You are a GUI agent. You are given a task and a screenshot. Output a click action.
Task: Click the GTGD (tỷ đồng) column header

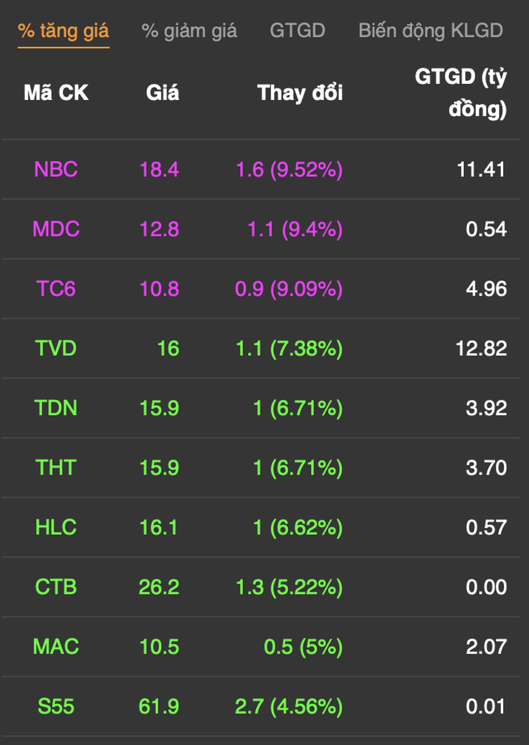[460, 93]
